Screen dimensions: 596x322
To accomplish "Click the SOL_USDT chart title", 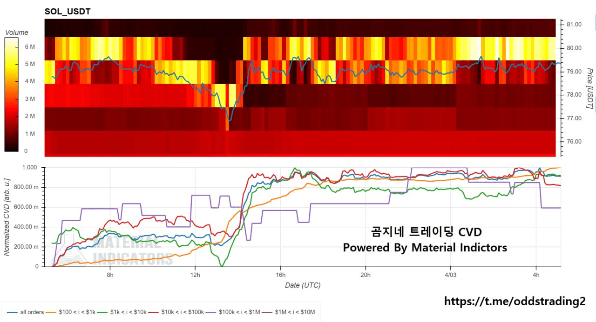I will (x=67, y=12).
